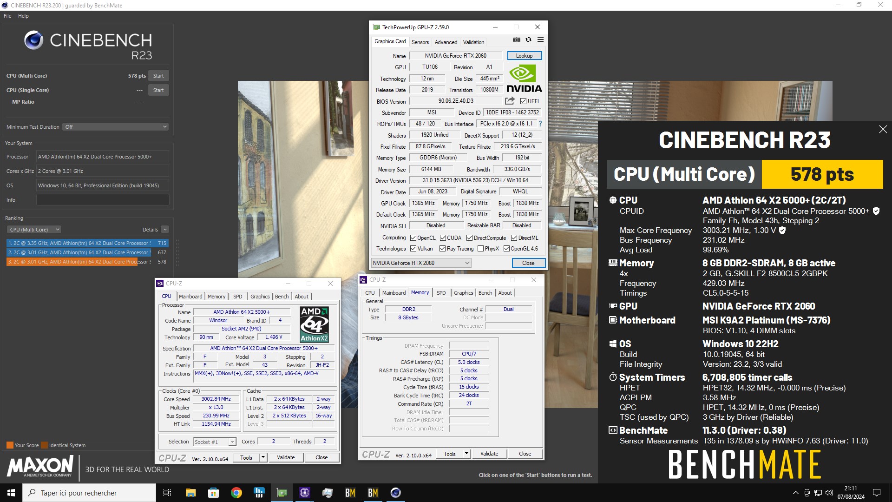The height and width of the screenshot is (502, 892).
Task: Open network icon in system tray
Action: coord(818,493)
